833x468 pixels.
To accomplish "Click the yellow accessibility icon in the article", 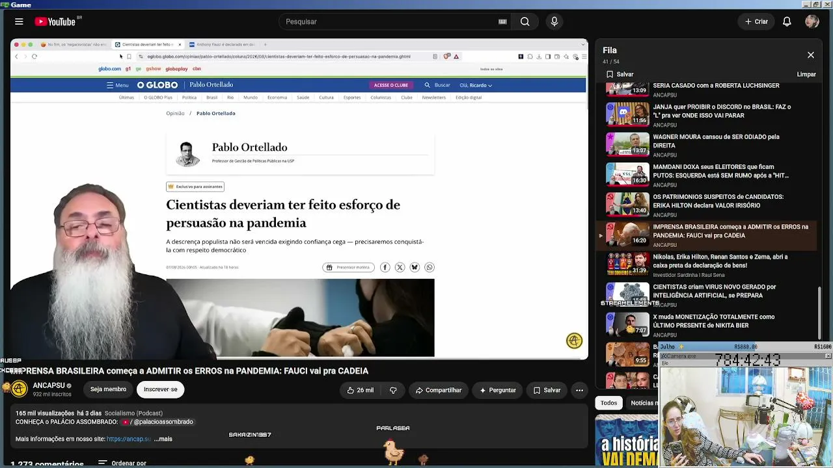I will [574, 341].
